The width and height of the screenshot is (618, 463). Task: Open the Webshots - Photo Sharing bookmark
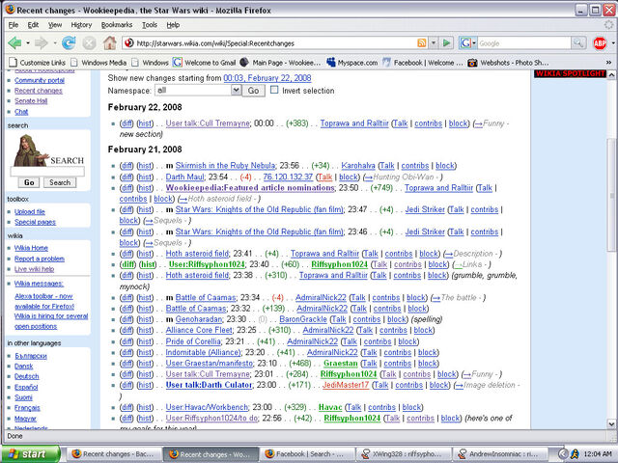coord(508,63)
